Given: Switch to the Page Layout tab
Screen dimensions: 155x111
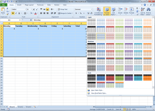Looking at the screenshot, I should 29,5.
